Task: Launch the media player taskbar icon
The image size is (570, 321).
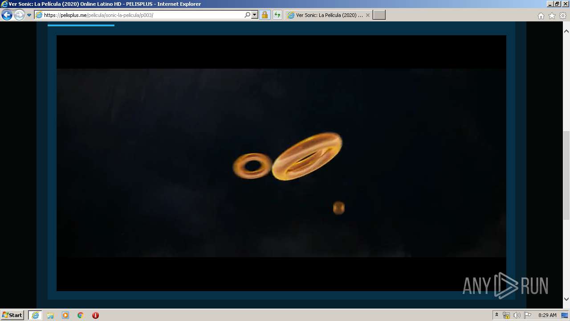Action: click(65, 315)
